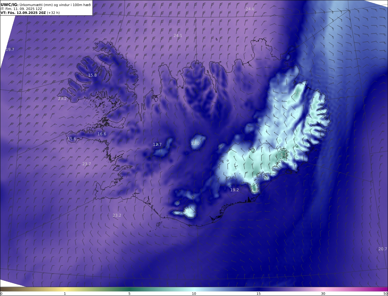Viewport: 388px width, 296px height.
Task: Click the map value label 23.7
Action: [x=87, y=164]
